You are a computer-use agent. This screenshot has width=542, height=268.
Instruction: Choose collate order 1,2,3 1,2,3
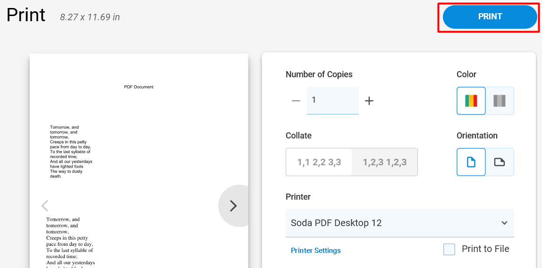pyautogui.click(x=384, y=162)
